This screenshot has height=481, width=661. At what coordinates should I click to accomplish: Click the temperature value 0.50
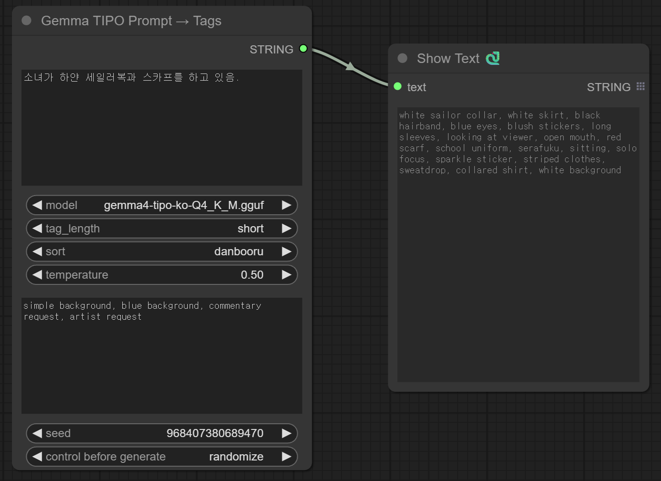(x=252, y=275)
